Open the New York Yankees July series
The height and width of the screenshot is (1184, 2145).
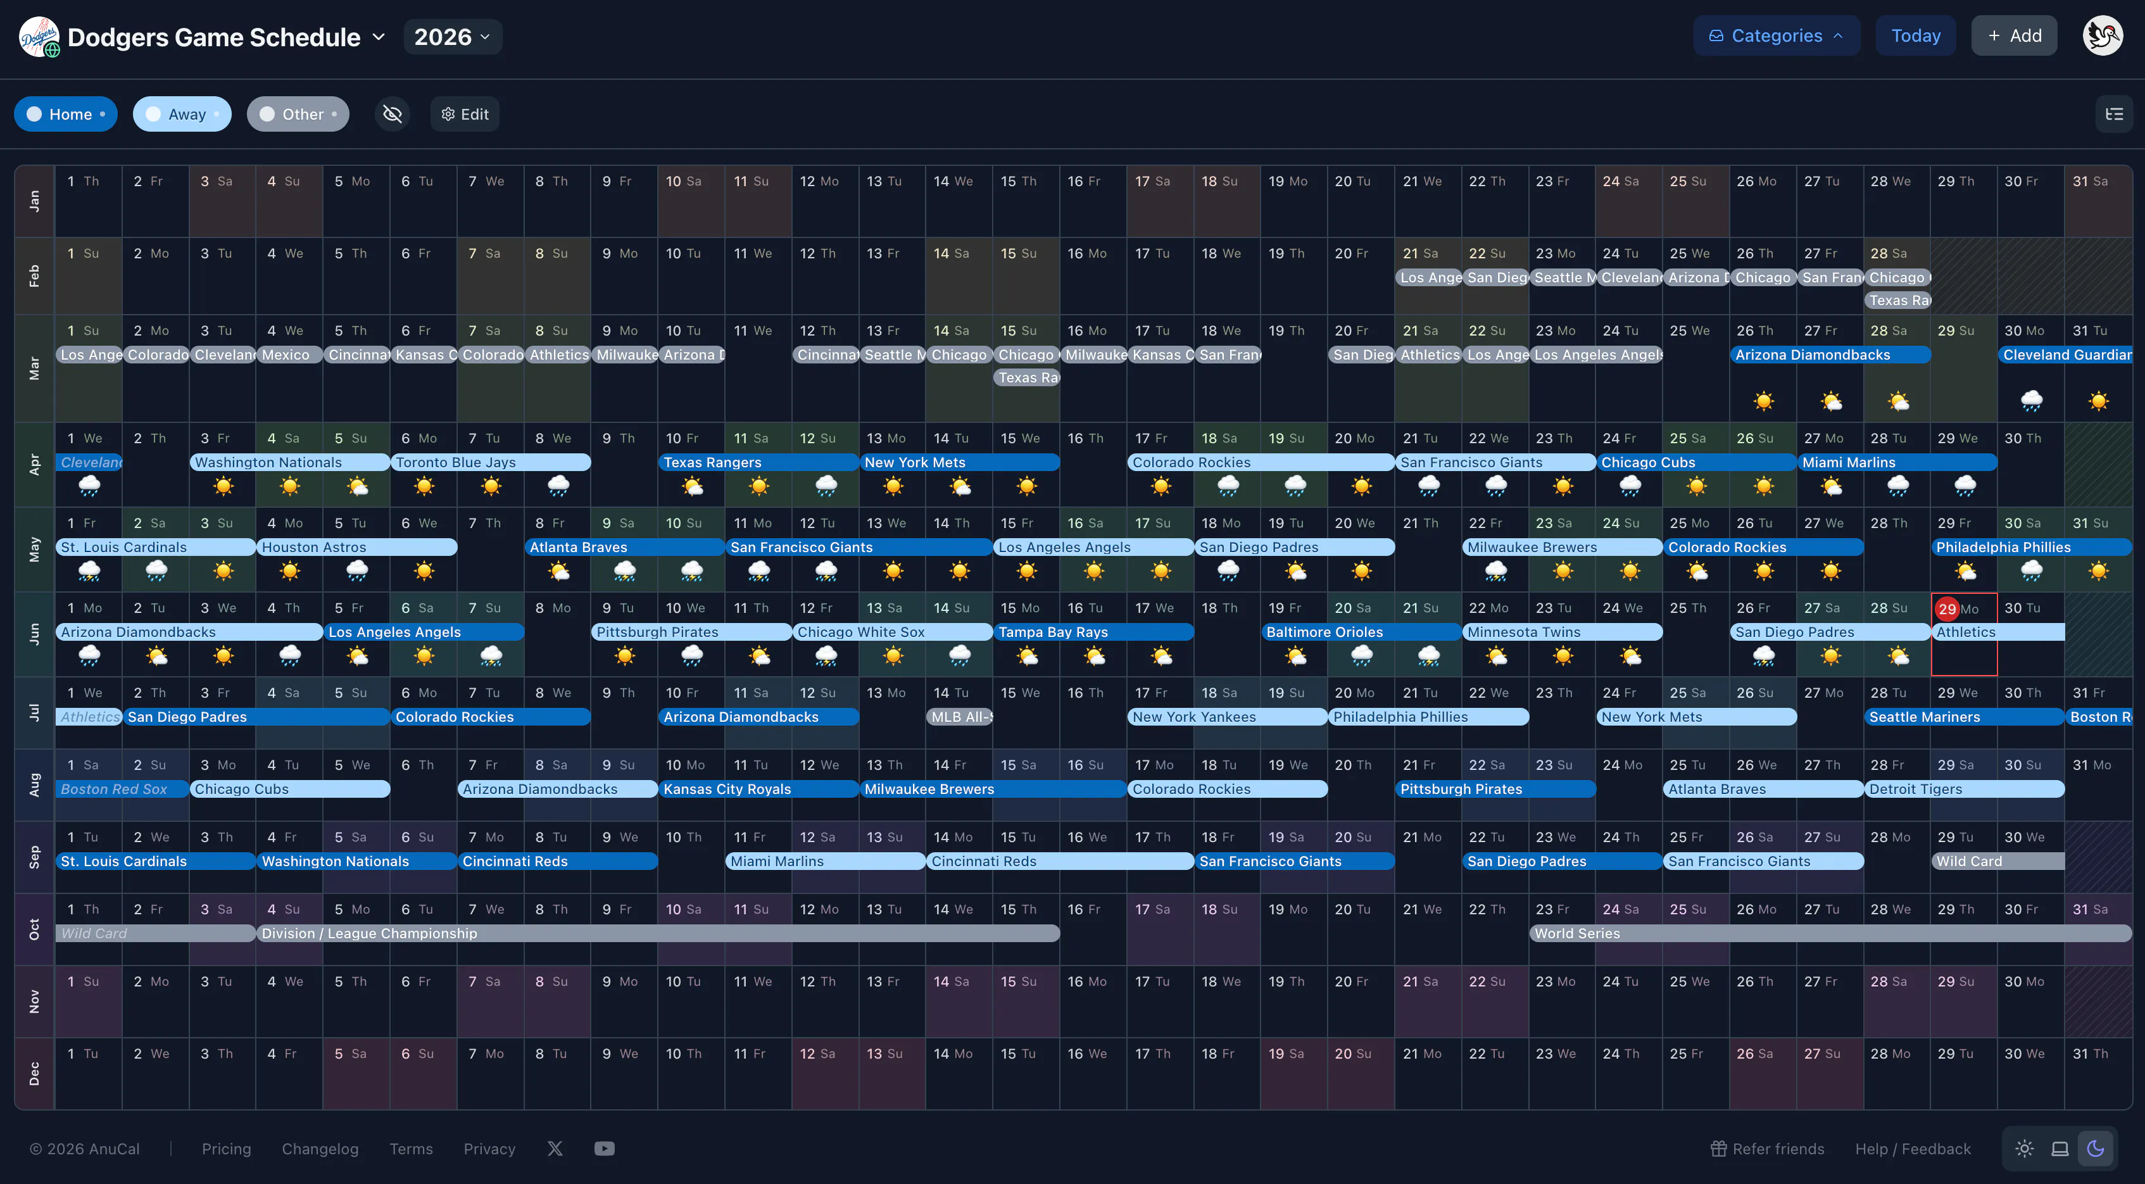tap(1228, 717)
